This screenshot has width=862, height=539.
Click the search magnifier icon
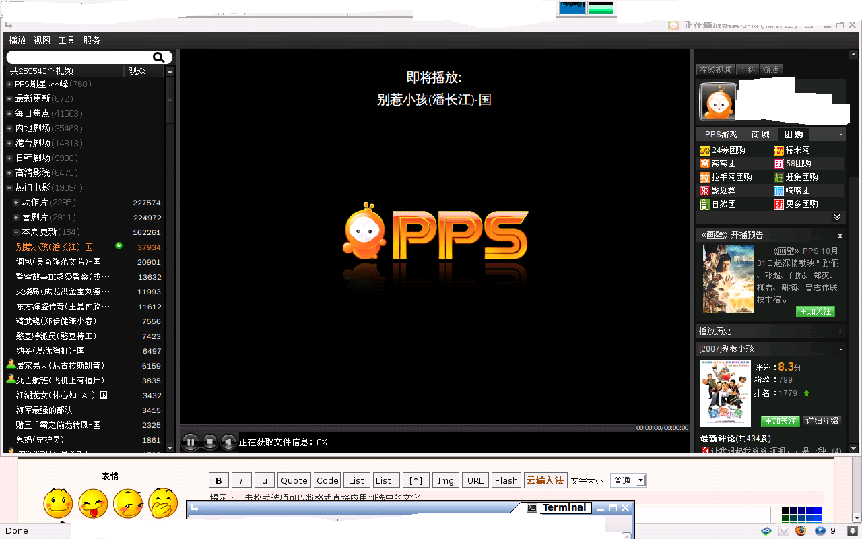158,57
